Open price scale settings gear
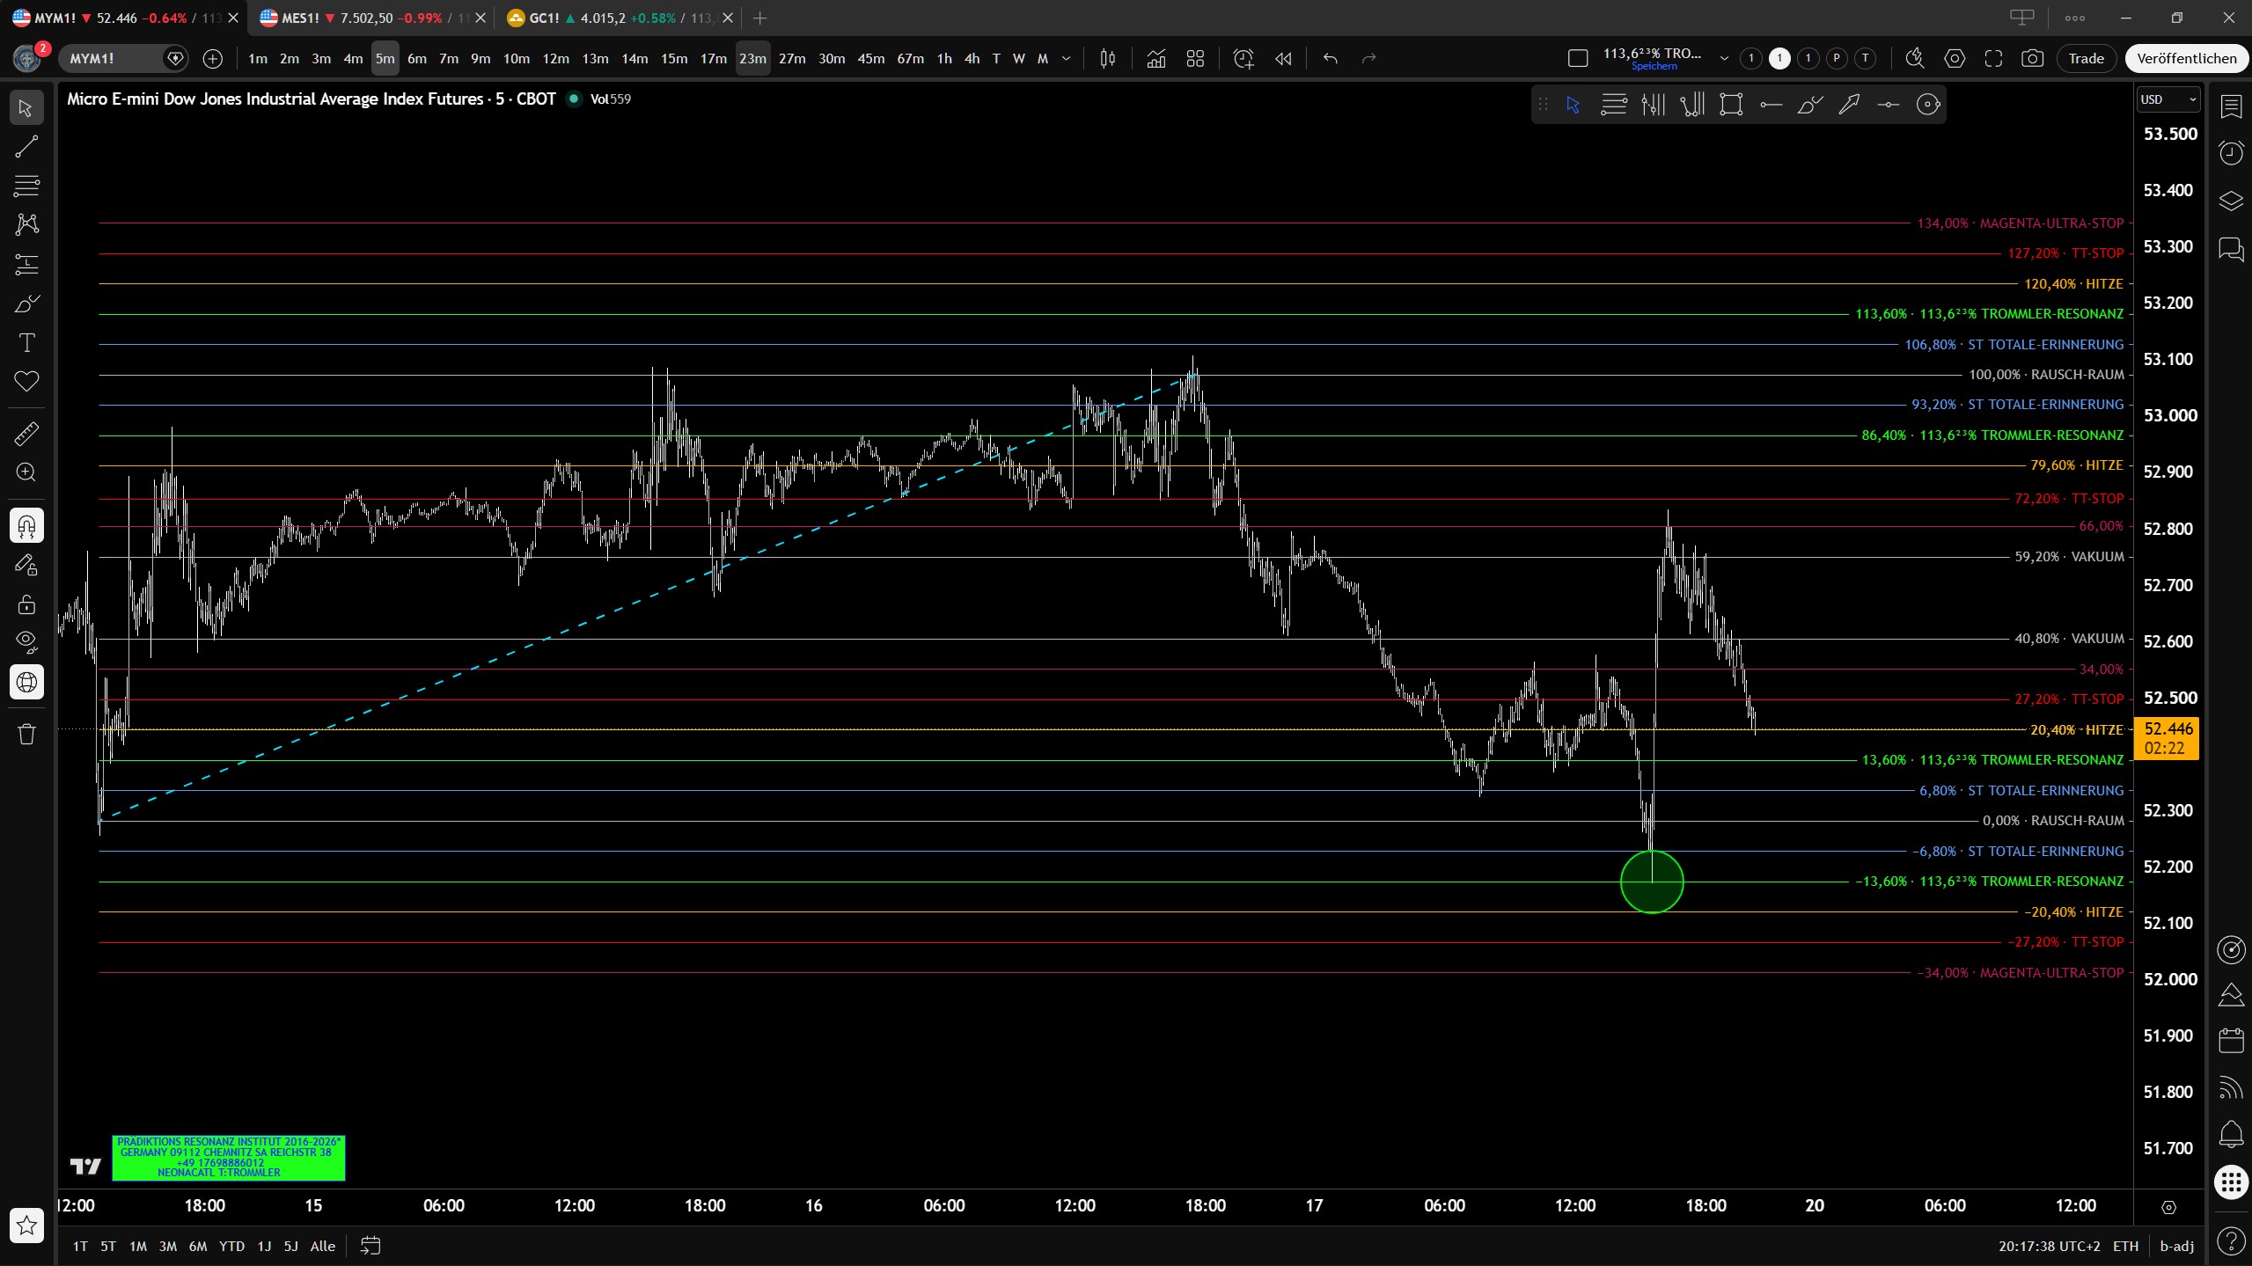Image resolution: width=2252 pixels, height=1266 pixels. (x=2168, y=1207)
